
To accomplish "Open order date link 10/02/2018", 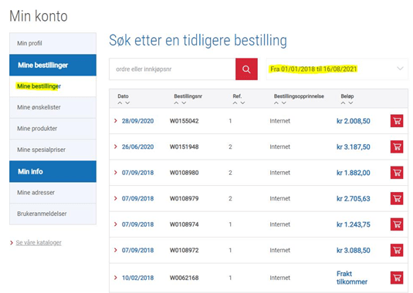I will point(137,278).
